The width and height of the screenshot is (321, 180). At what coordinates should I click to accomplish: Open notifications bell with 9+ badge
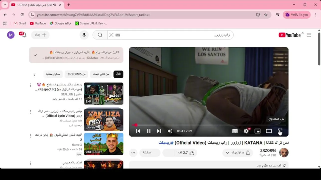(x=23, y=34)
